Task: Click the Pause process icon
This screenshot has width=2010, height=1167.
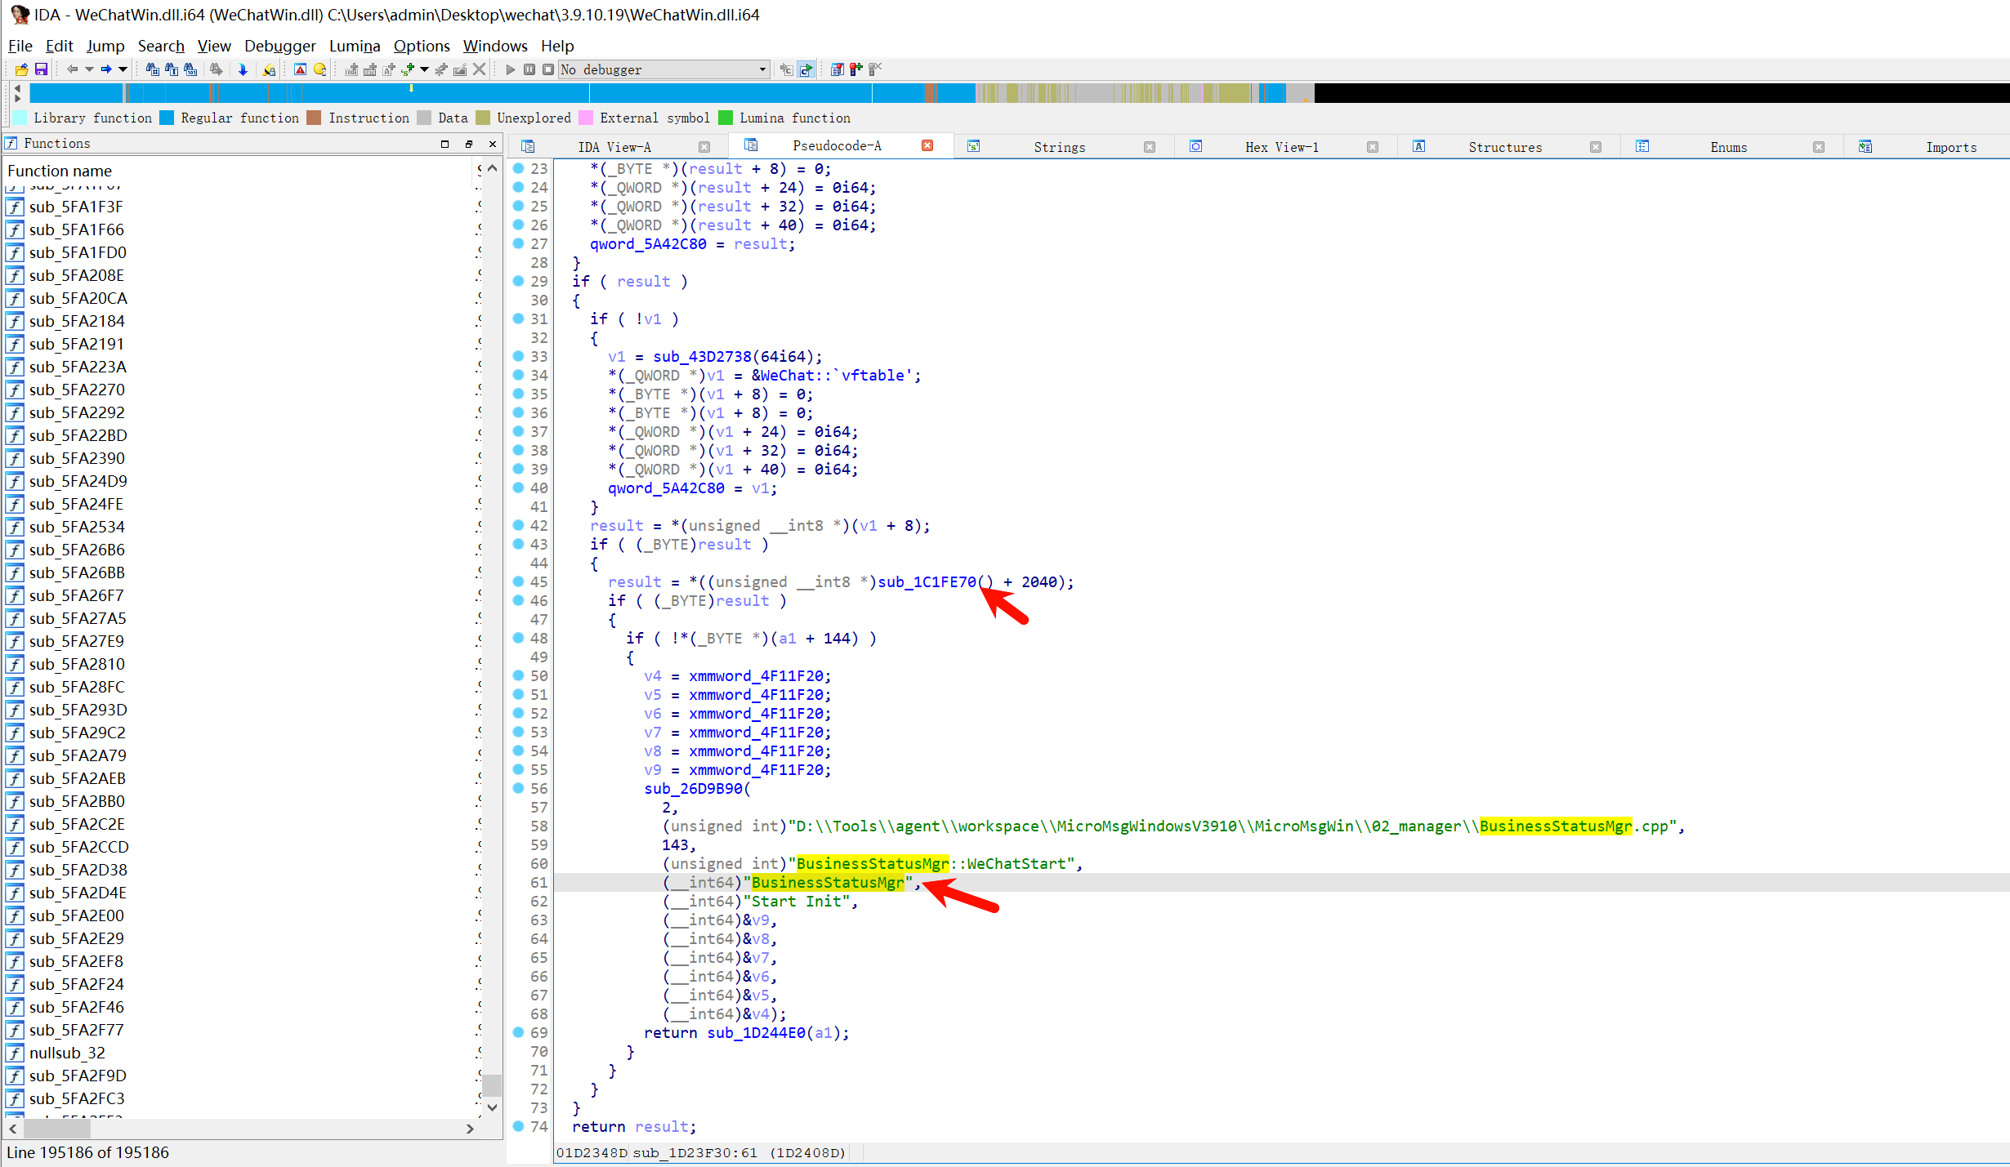Action: click(529, 69)
